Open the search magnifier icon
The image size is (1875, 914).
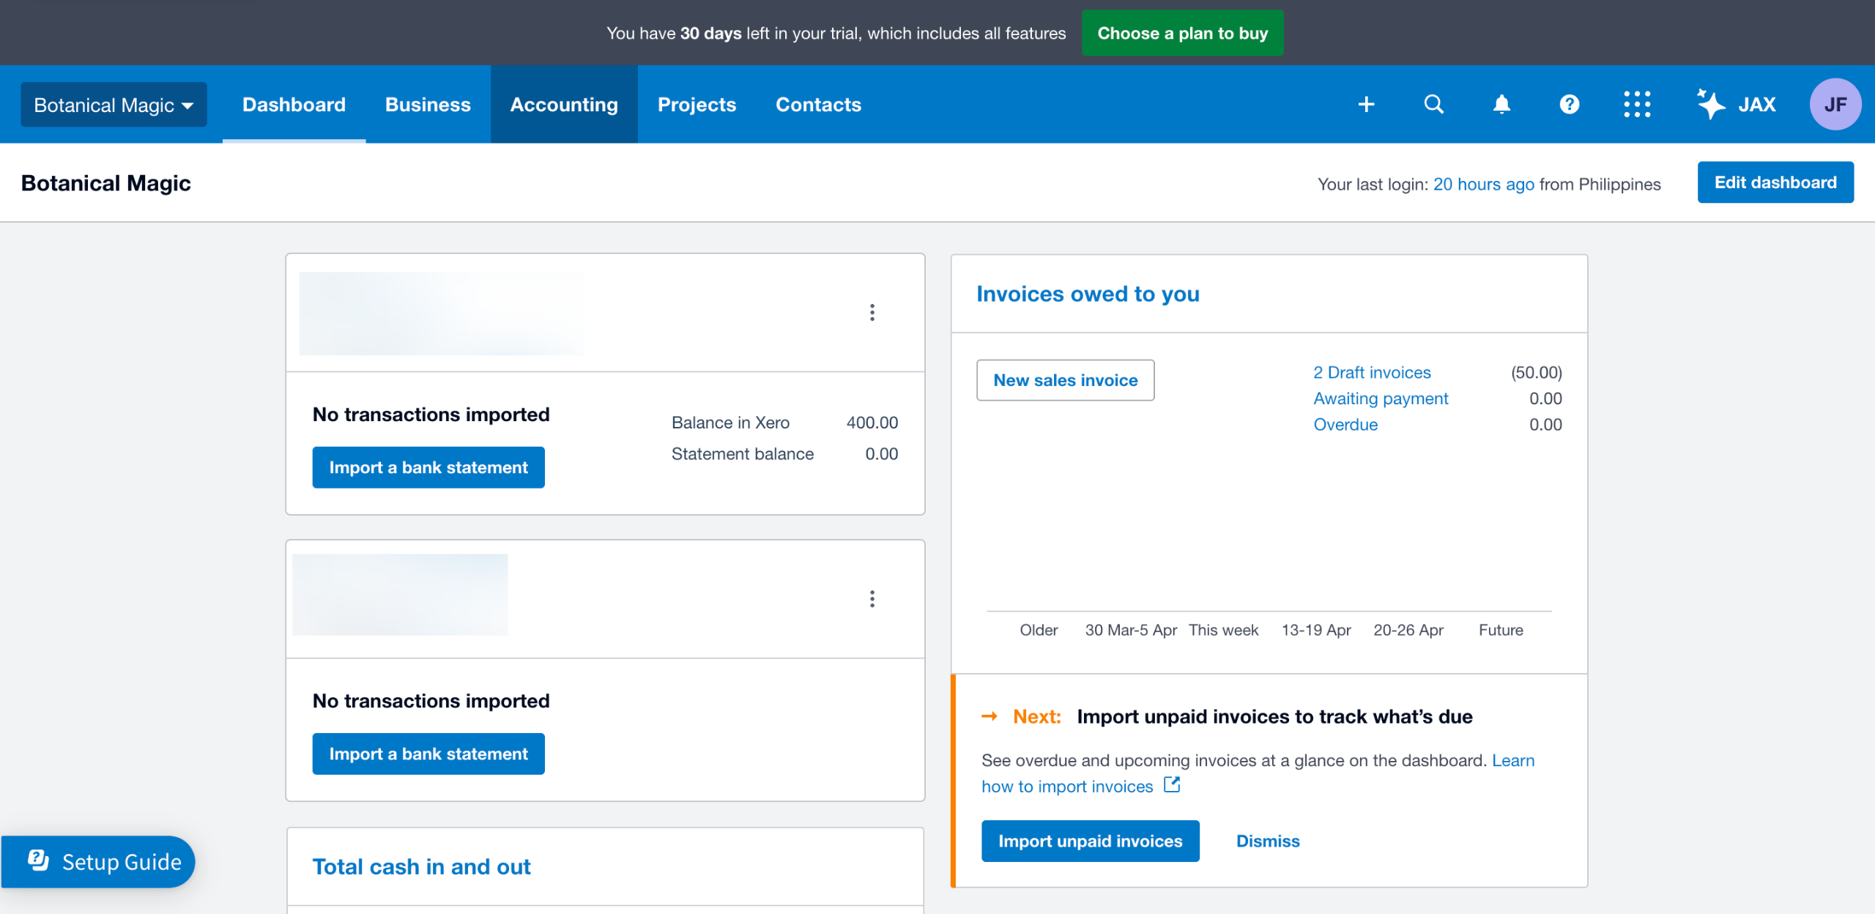[1433, 105]
